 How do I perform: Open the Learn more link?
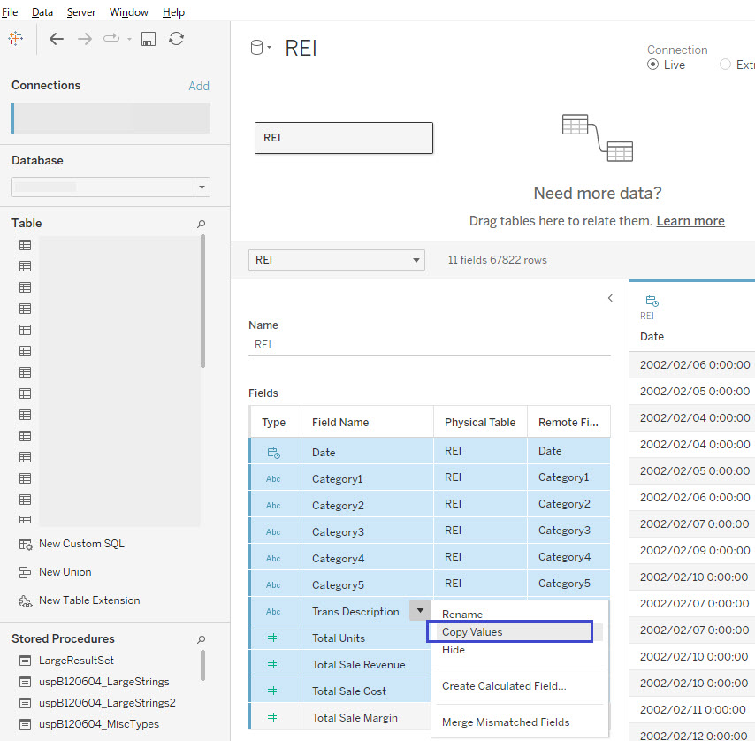pyautogui.click(x=690, y=221)
